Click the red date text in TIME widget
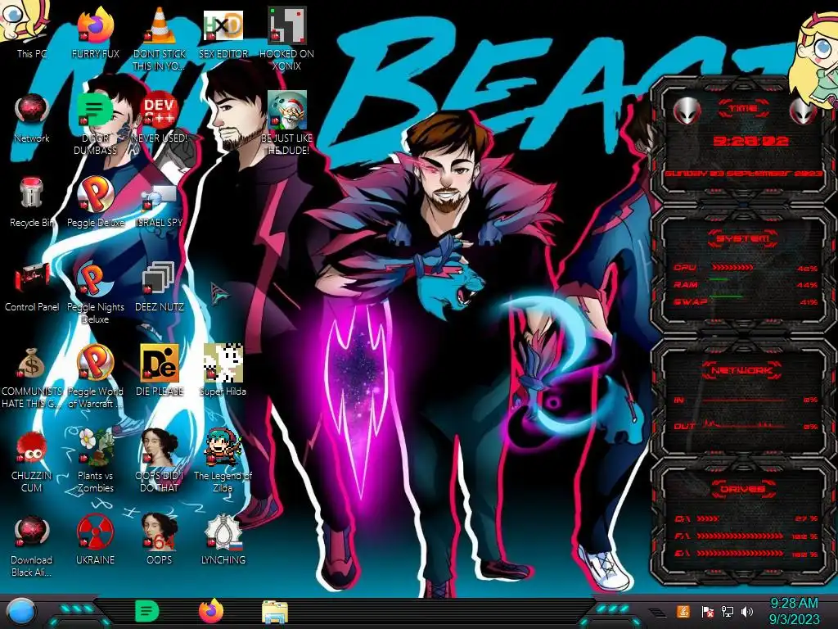This screenshot has height=629, width=838. click(x=743, y=174)
